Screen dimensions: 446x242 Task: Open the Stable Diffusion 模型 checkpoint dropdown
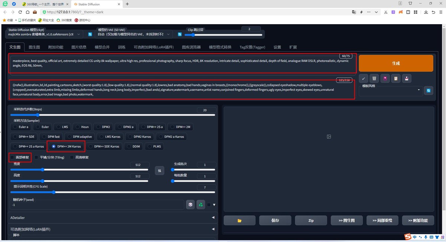pyautogui.click(x=44, y=34)
